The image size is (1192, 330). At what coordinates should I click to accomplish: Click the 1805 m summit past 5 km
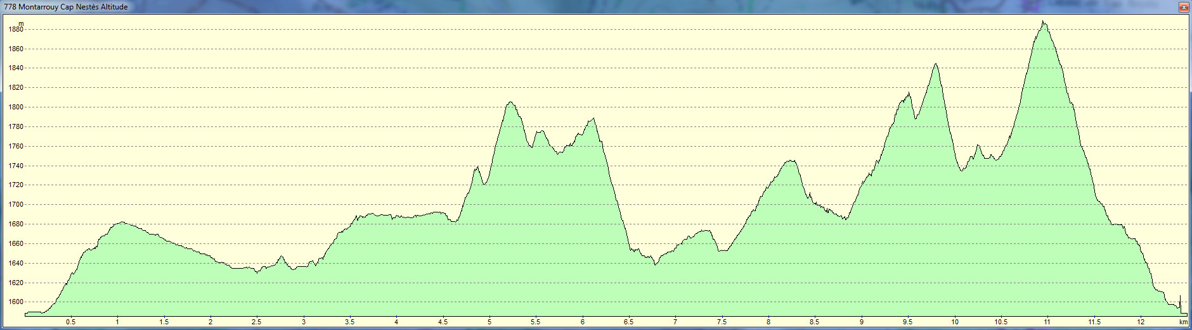click(x=510, y=102)
